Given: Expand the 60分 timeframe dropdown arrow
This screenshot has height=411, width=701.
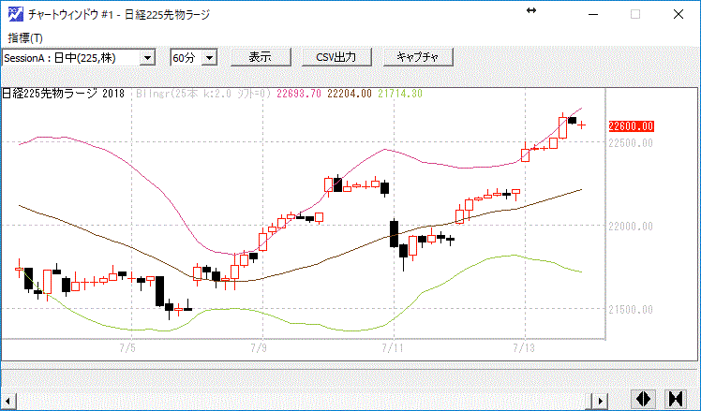Looking at the screenshot, I should pos(209,58).
